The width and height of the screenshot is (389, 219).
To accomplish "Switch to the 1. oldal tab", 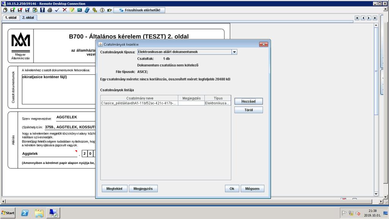I will [x=11, y=17].
